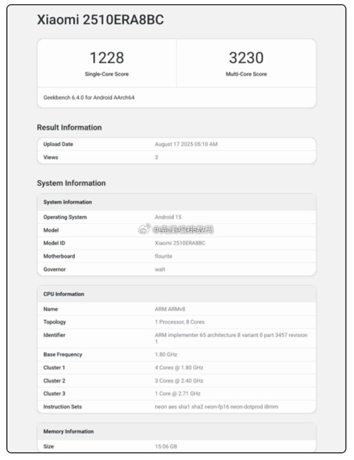Screen dimensions: 354x460
Task: Click the Views count value 3
Action: click(x=156, y=157)
